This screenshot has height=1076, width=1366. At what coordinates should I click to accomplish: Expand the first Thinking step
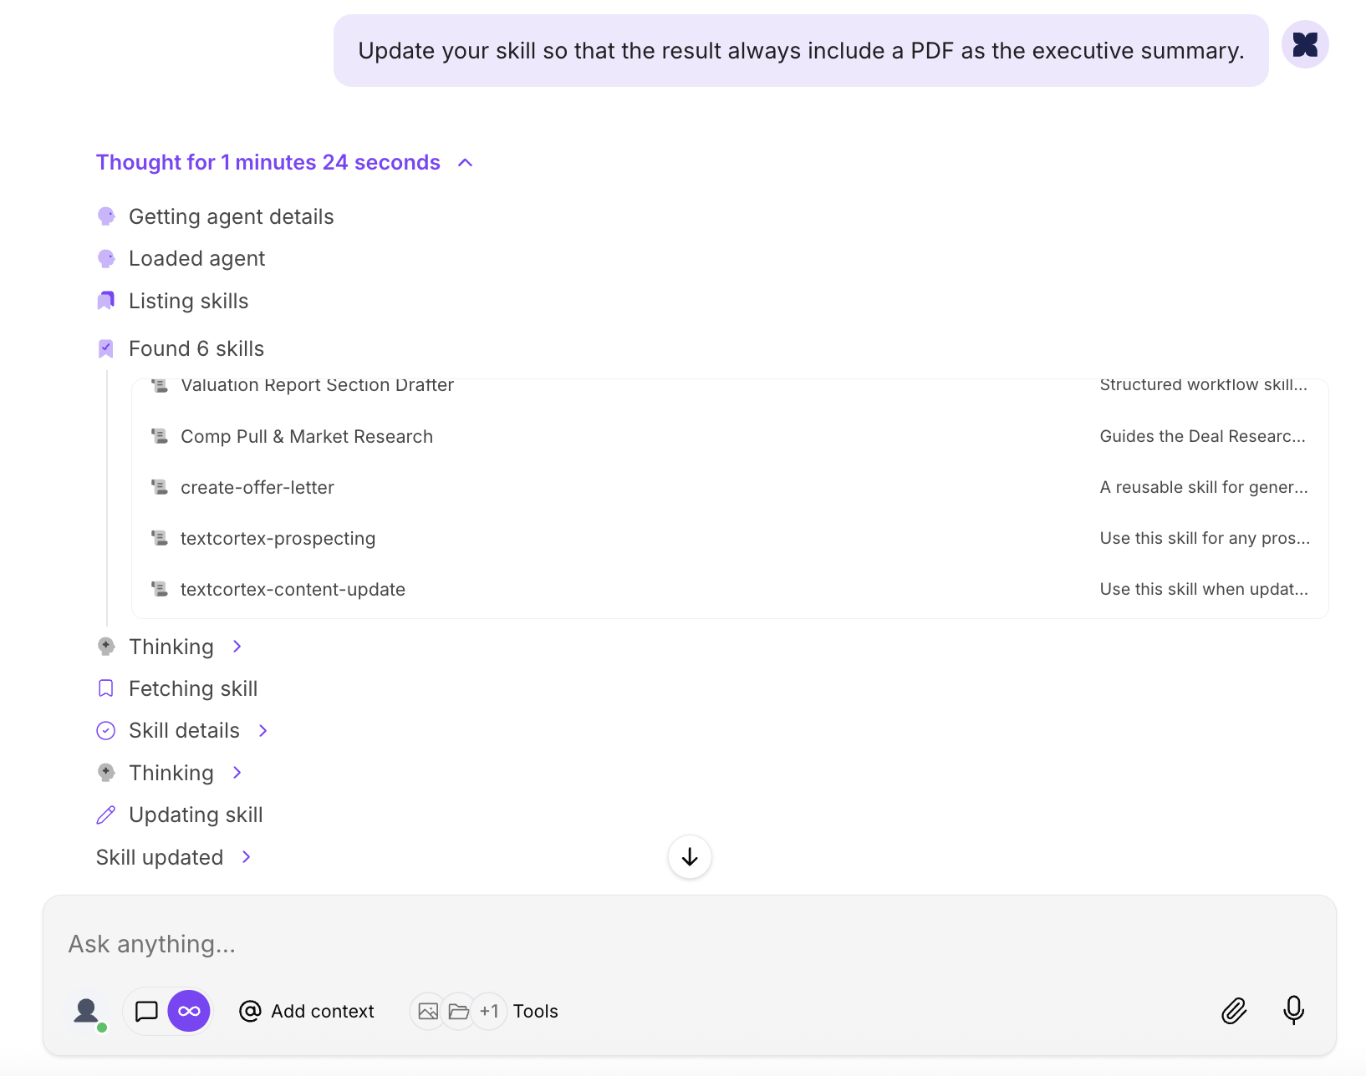coord(237,646)
